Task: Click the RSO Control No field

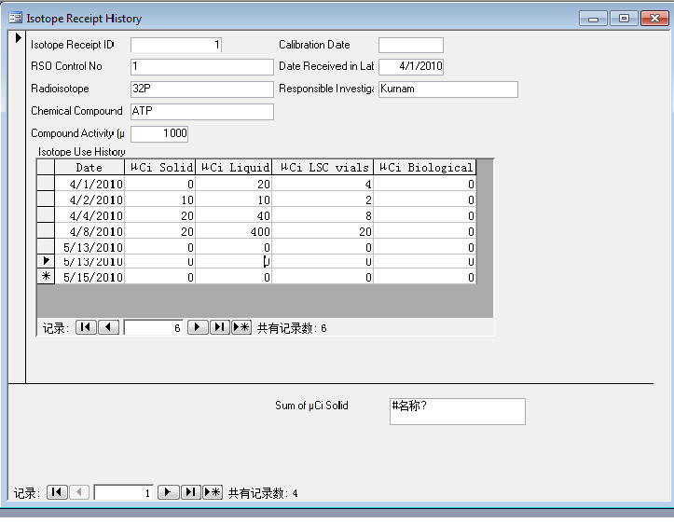Action: click(202, 66)
